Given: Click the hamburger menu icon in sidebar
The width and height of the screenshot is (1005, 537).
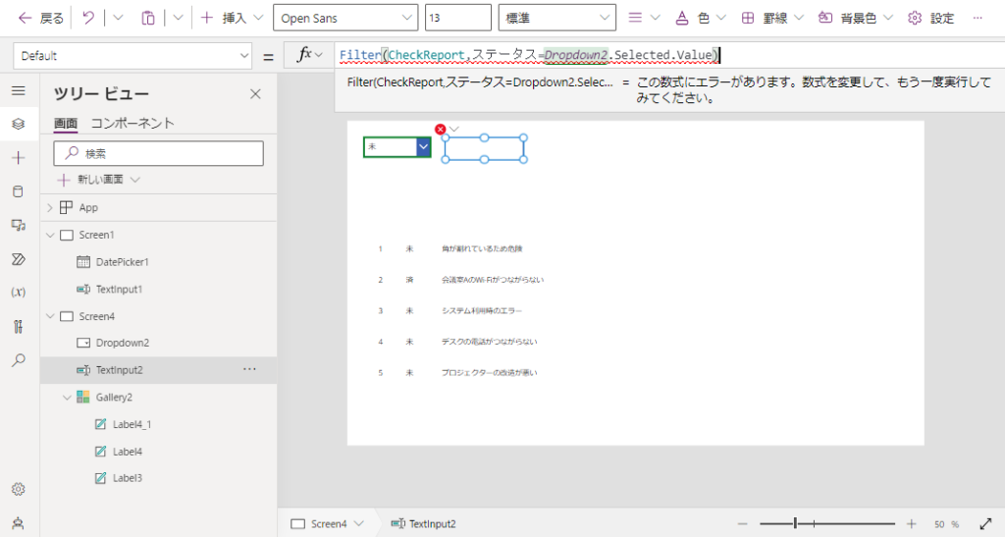Looking at the screenshot, I should pos(19,91).
